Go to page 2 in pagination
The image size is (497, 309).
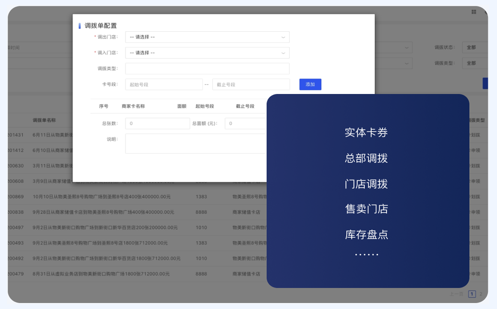481,294
